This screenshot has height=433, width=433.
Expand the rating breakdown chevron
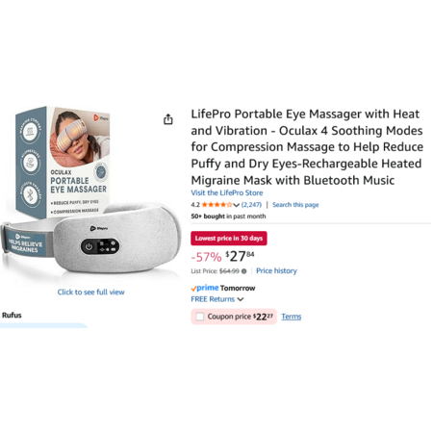point(237,205)
